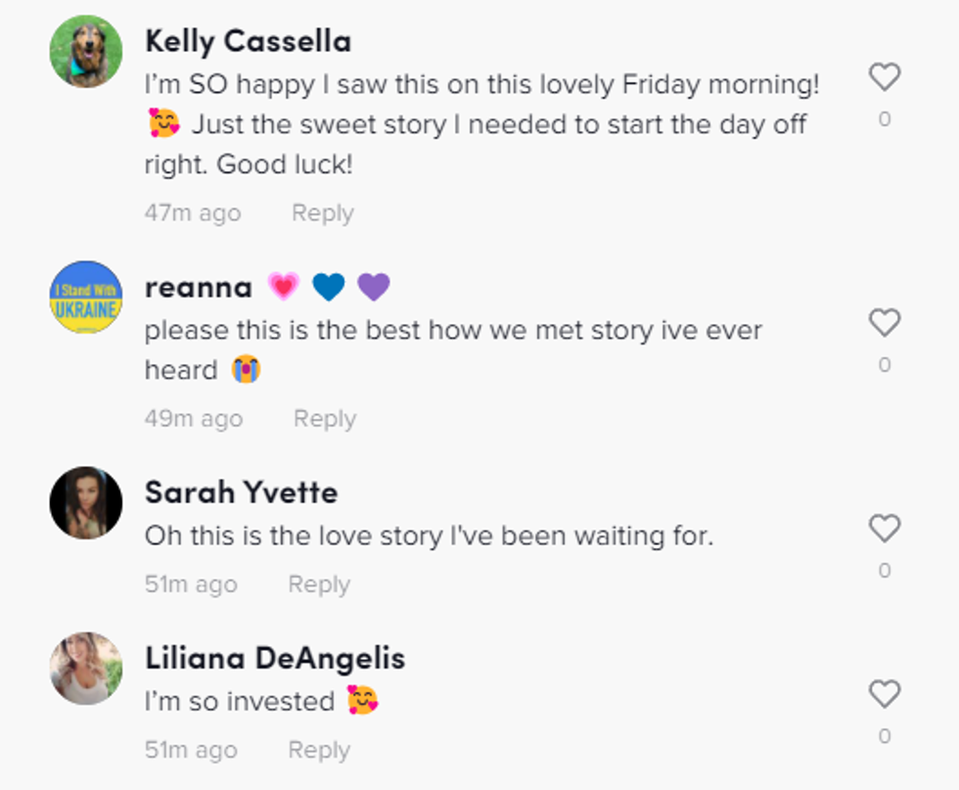Open Kelly Cassella's profile via username
This screenshot has width=959, height=790.
[x=248, y=41]
